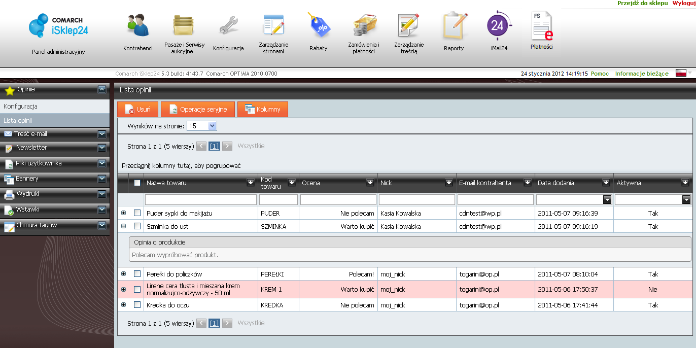Click the Wyloguj link

[x=684, y=3]
